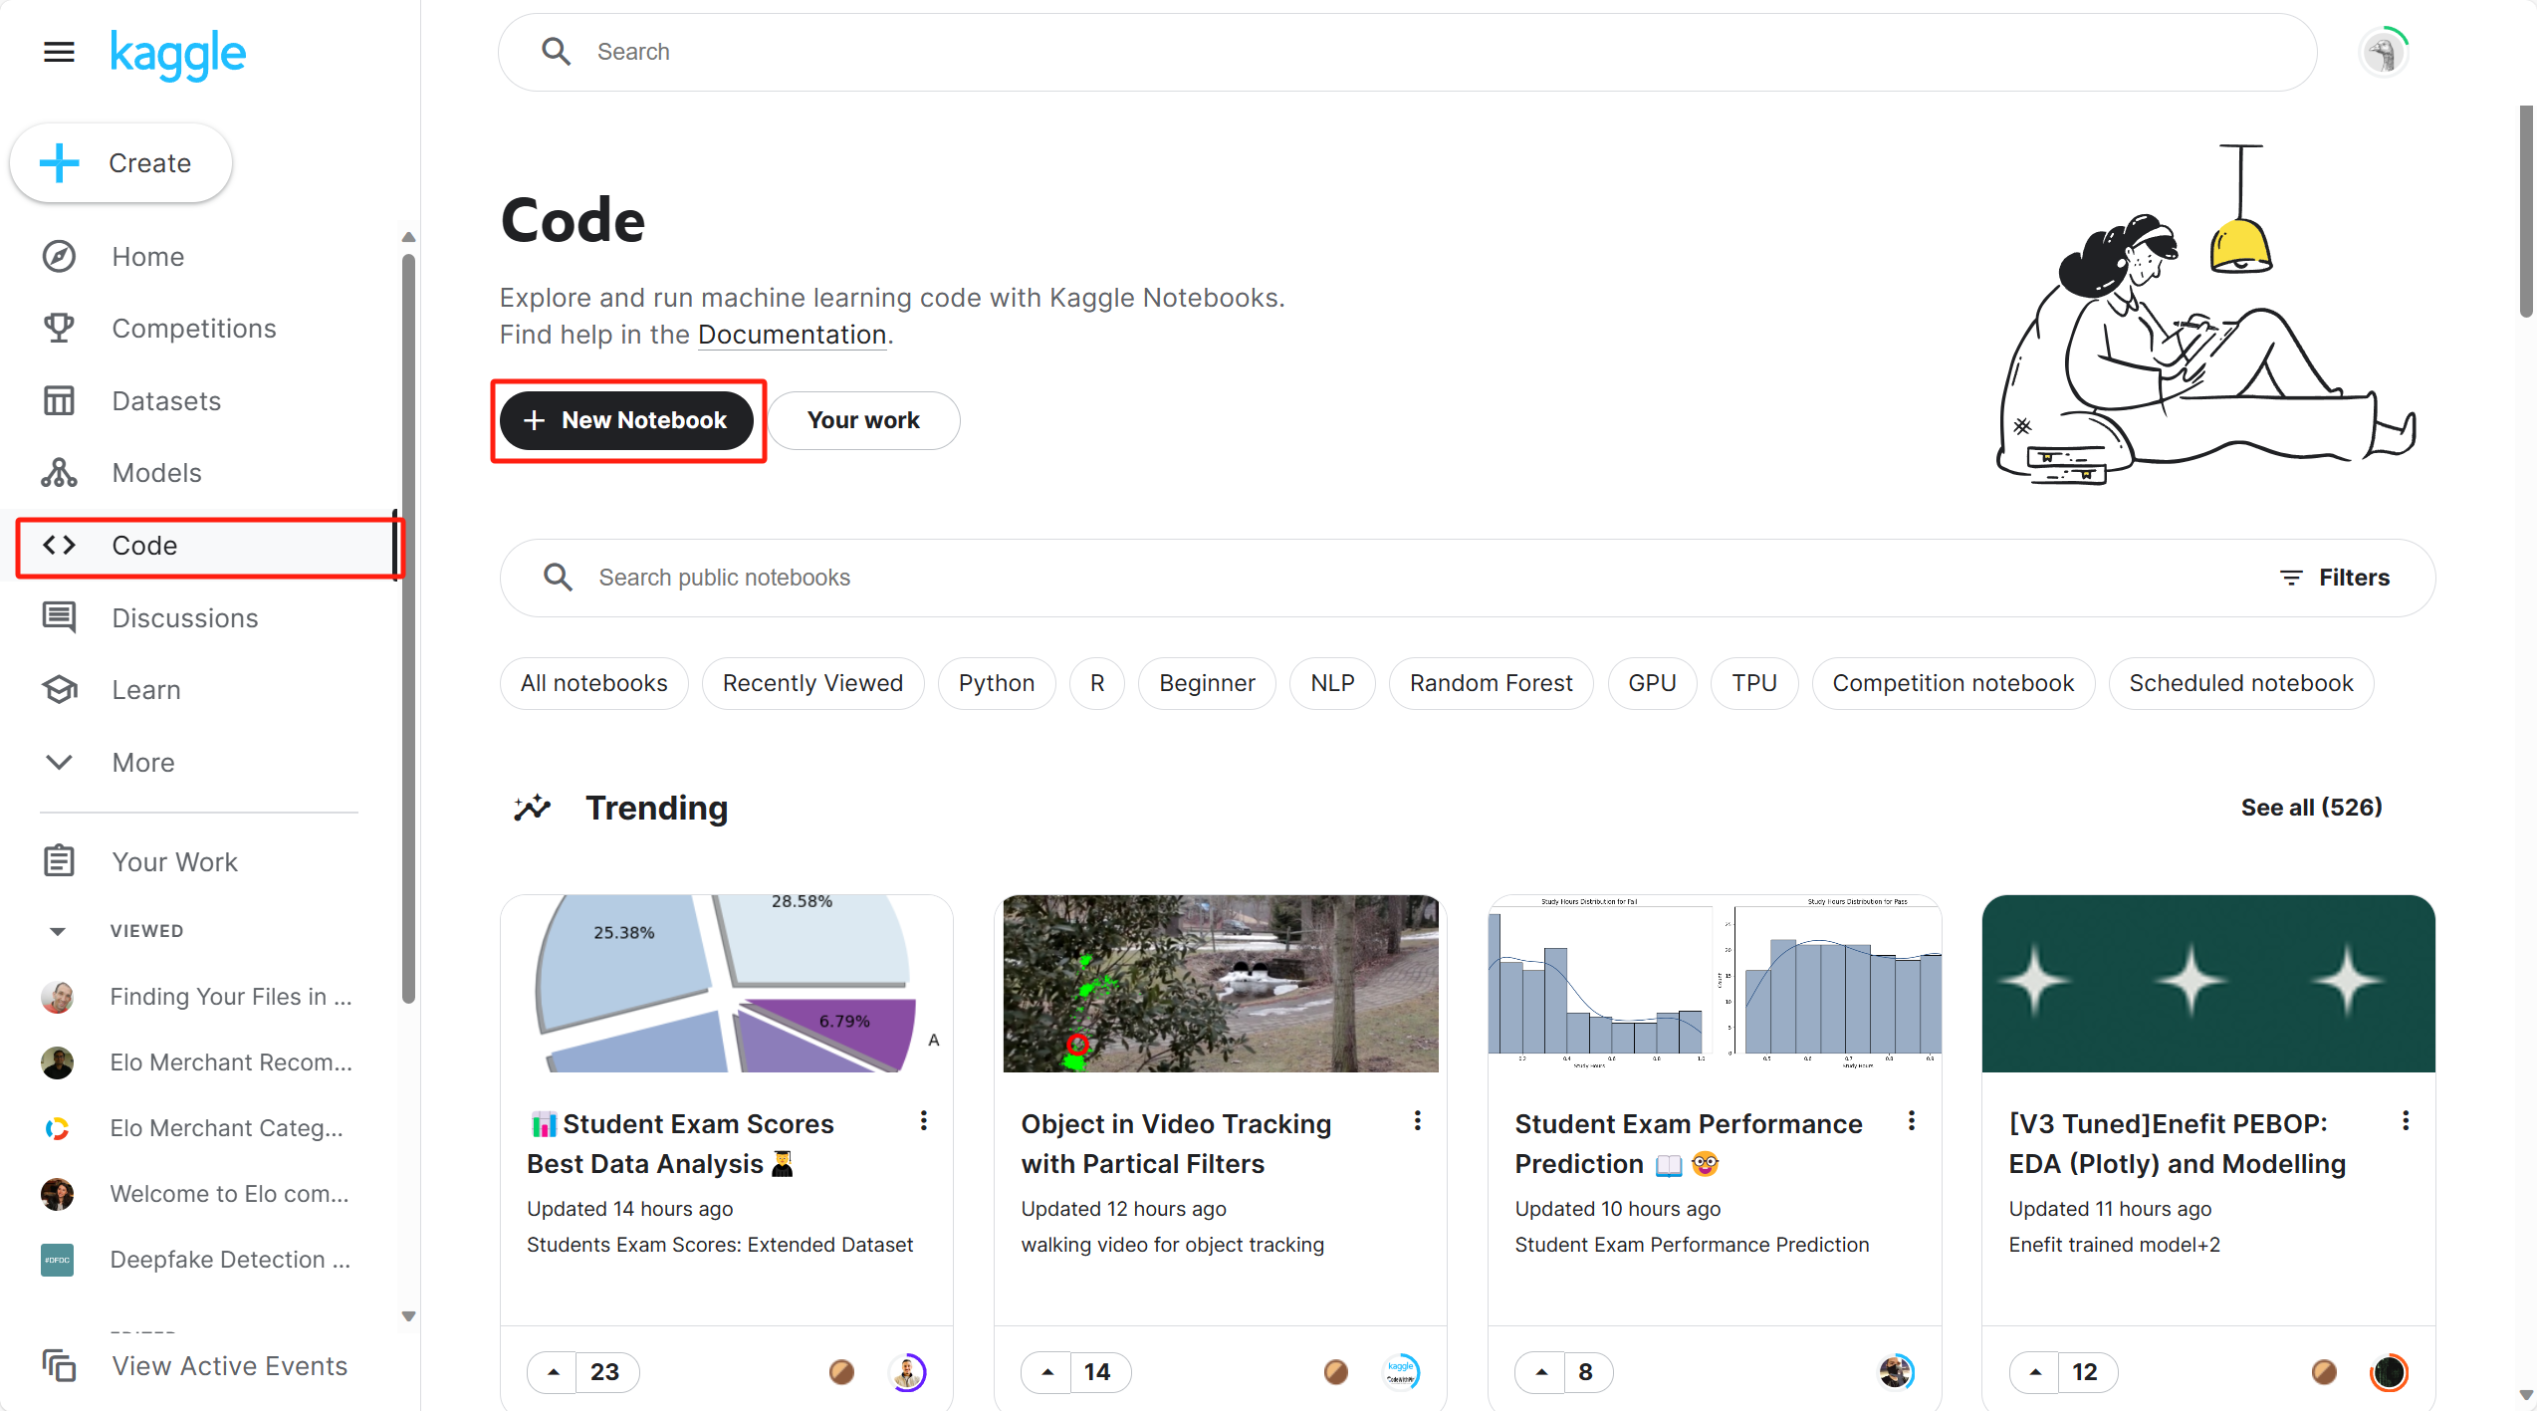
Task: Select the Recently Viewed filter chip
Action: click(812, 683)
